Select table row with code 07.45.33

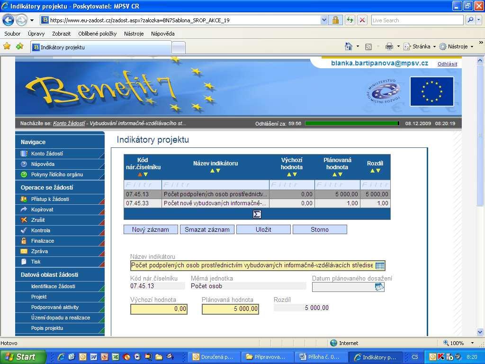point(257,203)
